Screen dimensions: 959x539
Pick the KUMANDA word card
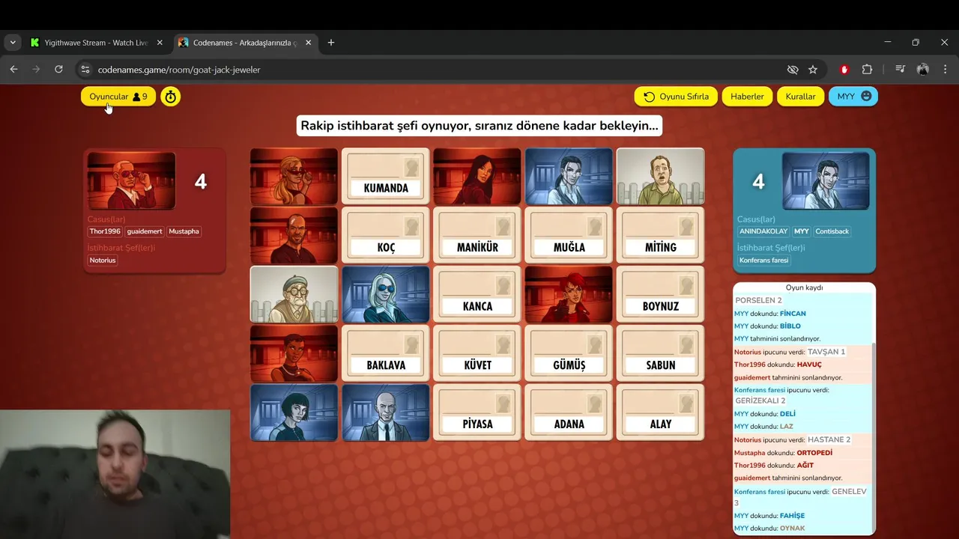tap(386, 177)
